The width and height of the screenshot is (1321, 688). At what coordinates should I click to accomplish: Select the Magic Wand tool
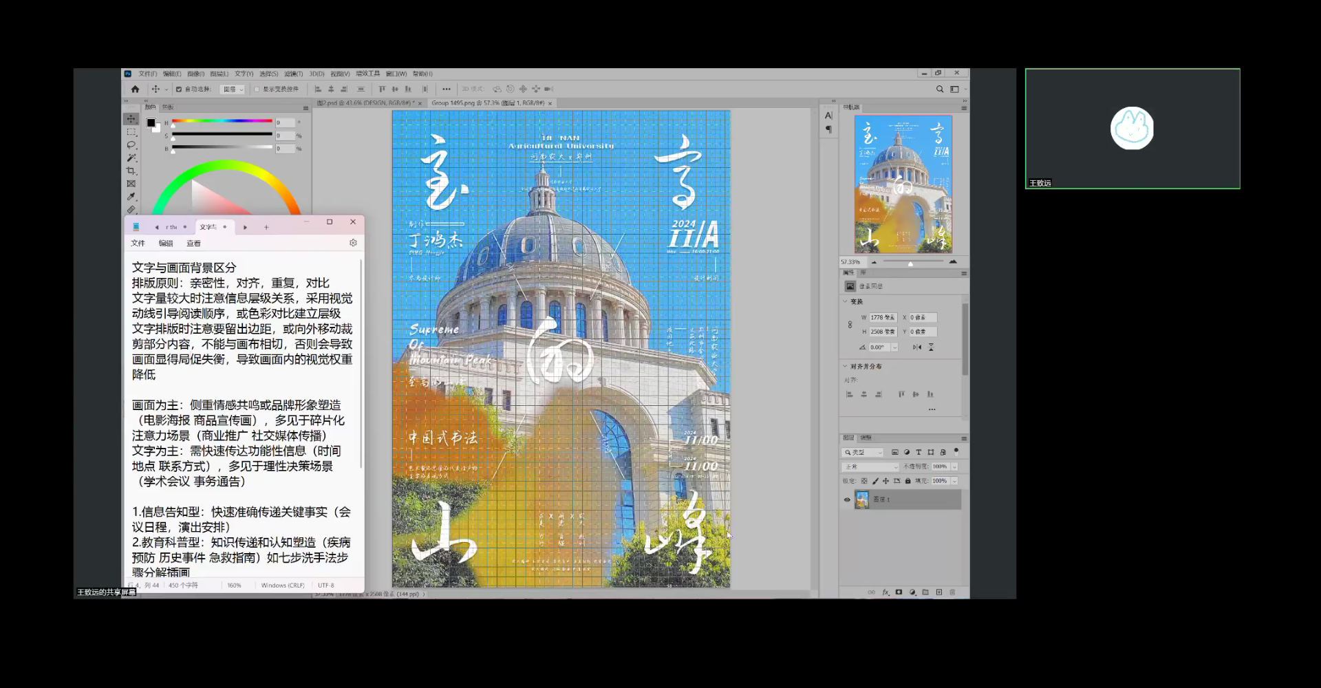click(x=131, y=158)
